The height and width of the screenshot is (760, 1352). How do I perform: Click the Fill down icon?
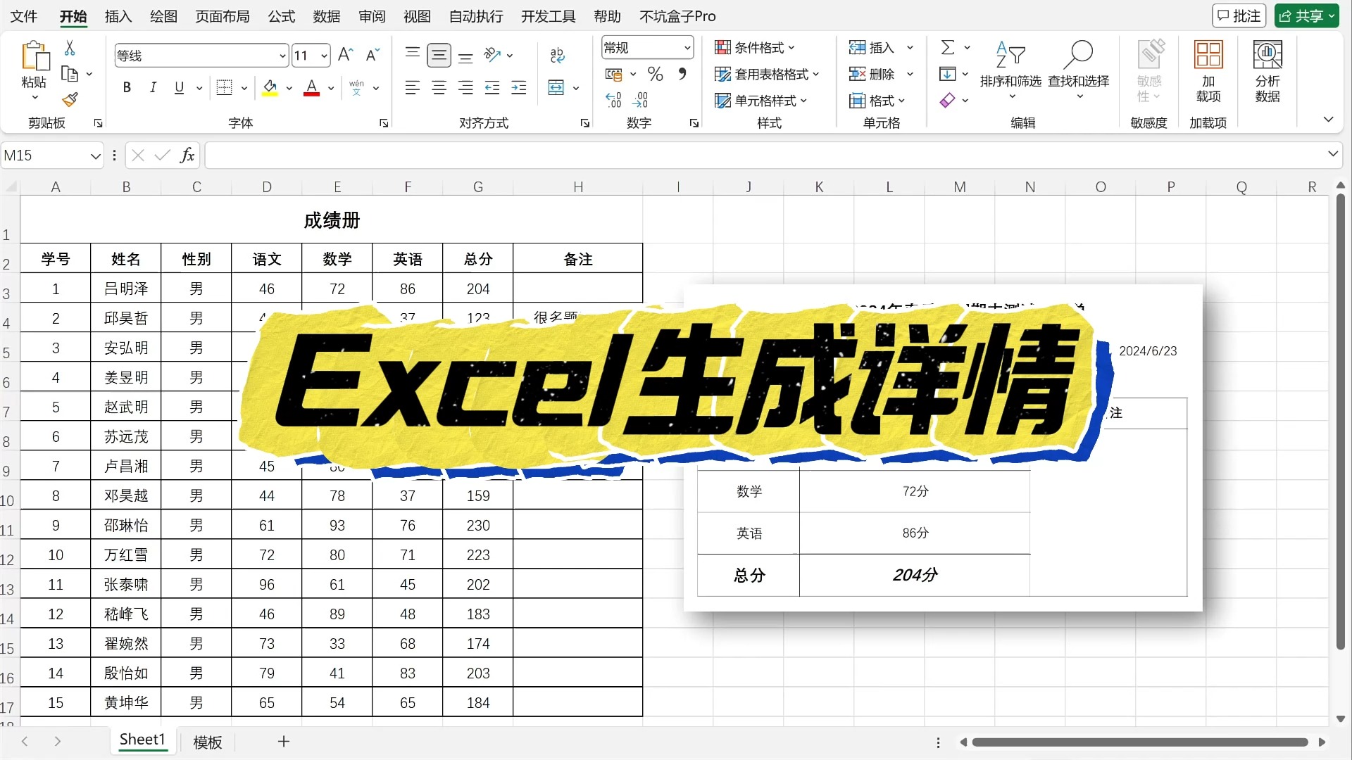(x=948, y=74)
